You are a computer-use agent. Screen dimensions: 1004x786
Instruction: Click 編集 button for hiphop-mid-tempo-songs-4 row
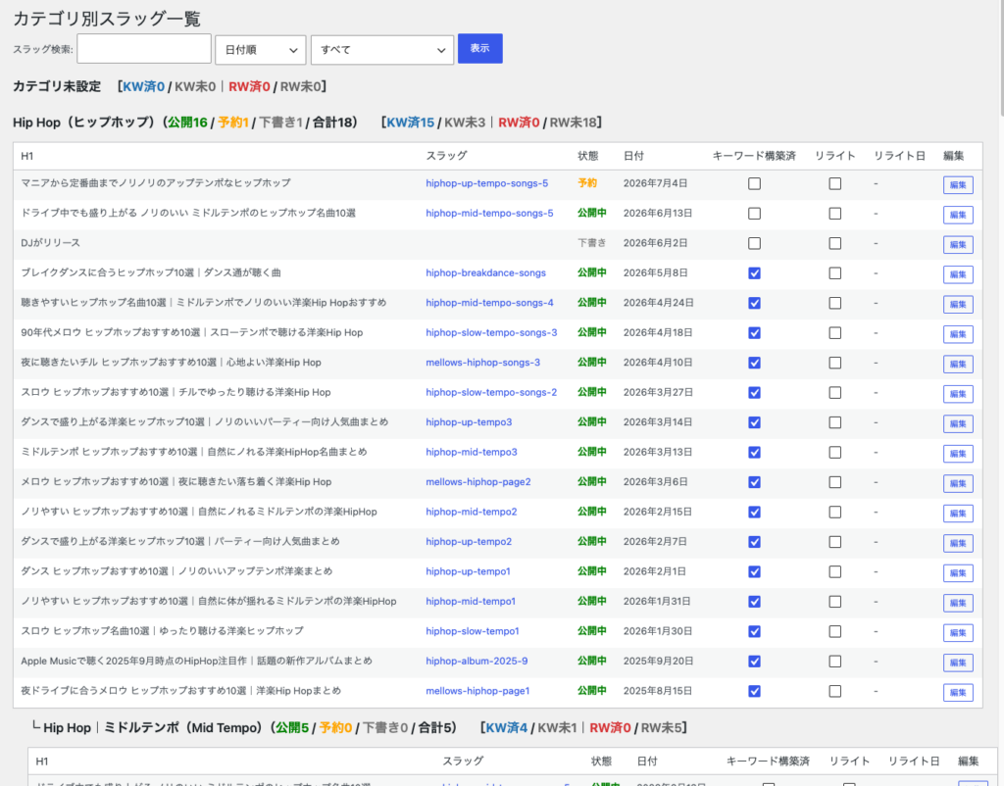click(958, 305)
